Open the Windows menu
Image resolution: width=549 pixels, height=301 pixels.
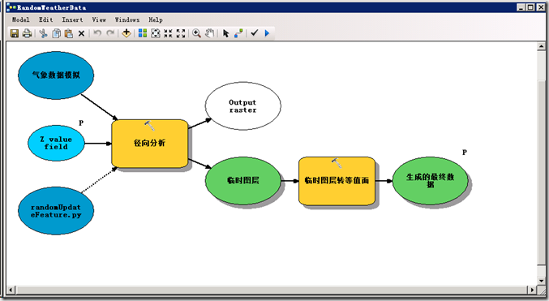[127, 19]
